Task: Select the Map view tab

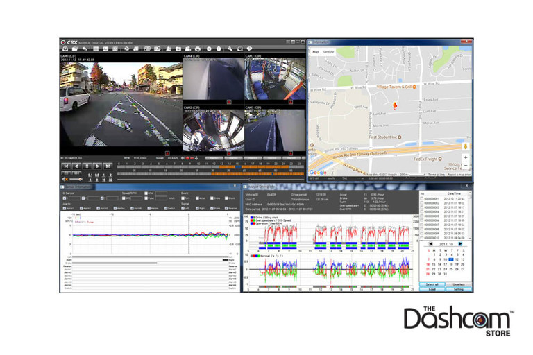Action: point(316,51)
